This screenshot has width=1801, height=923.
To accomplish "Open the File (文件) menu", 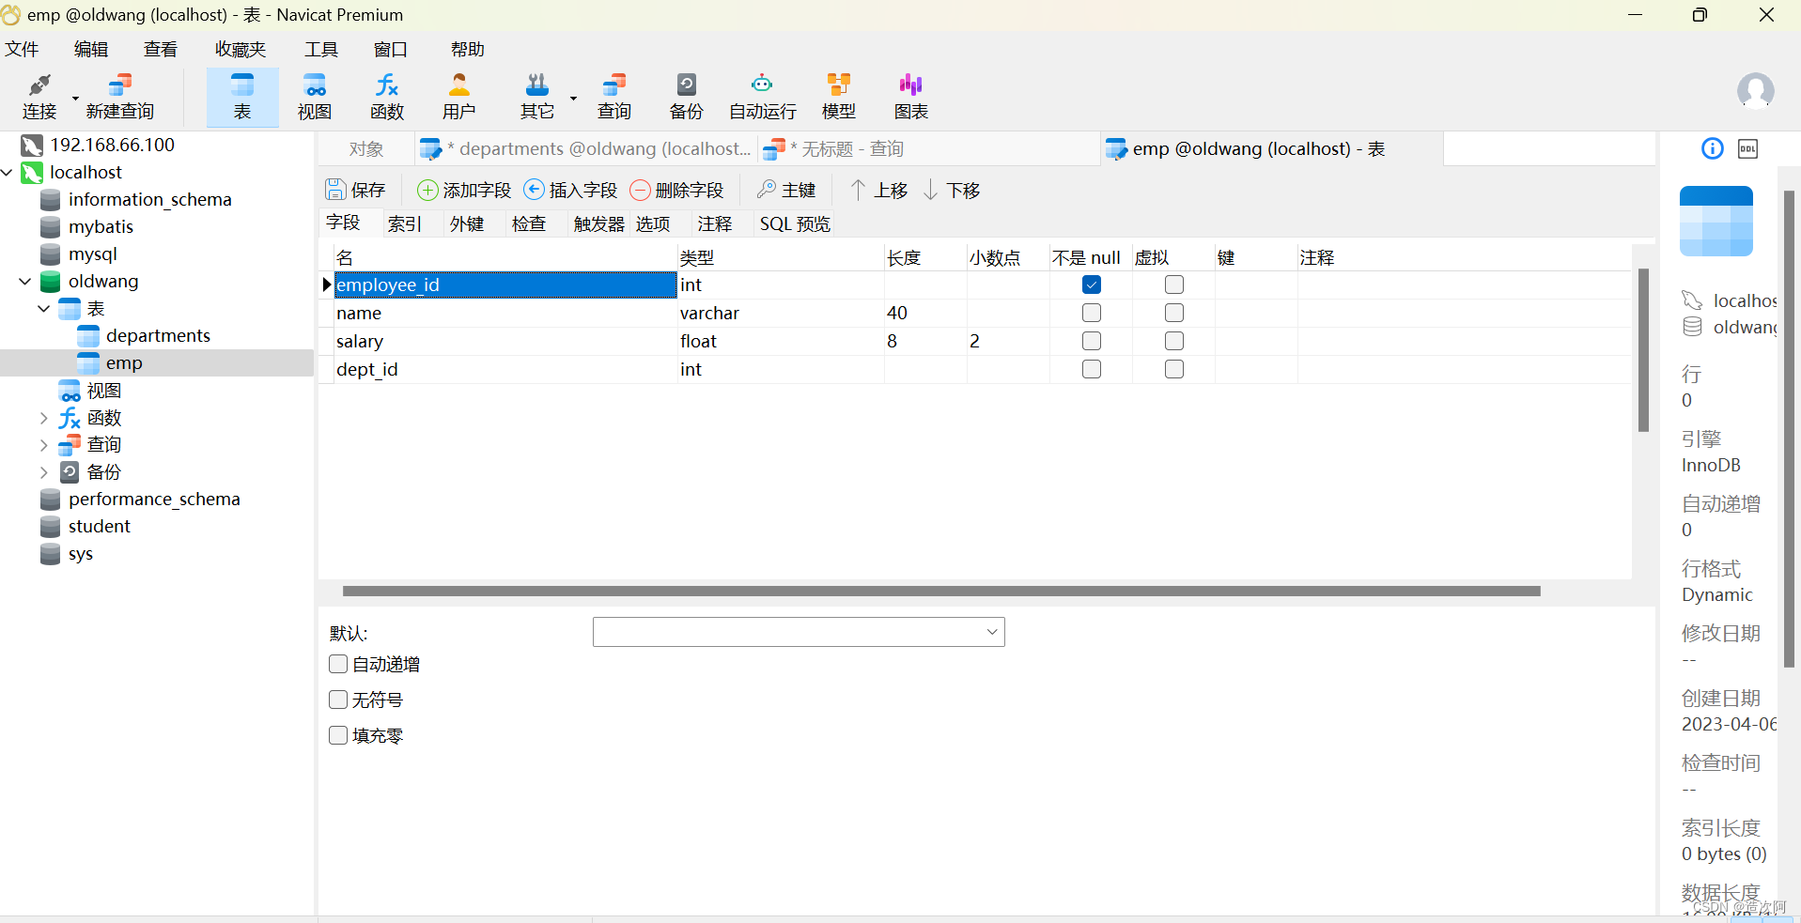I will tap(22, 49).
